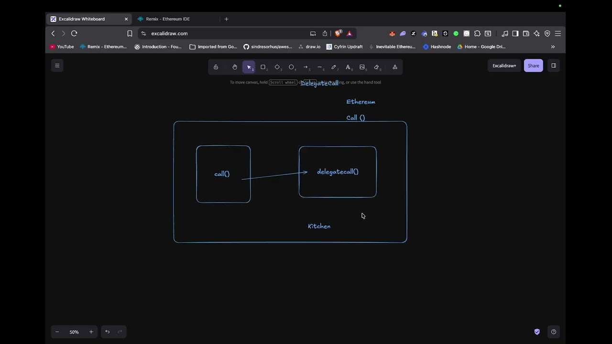Image resolution: width=612 pixels, height=344 pixels.
Task: Select the Pencil freedraw tool
Action: pyautogui.click(x=334, y=67)
